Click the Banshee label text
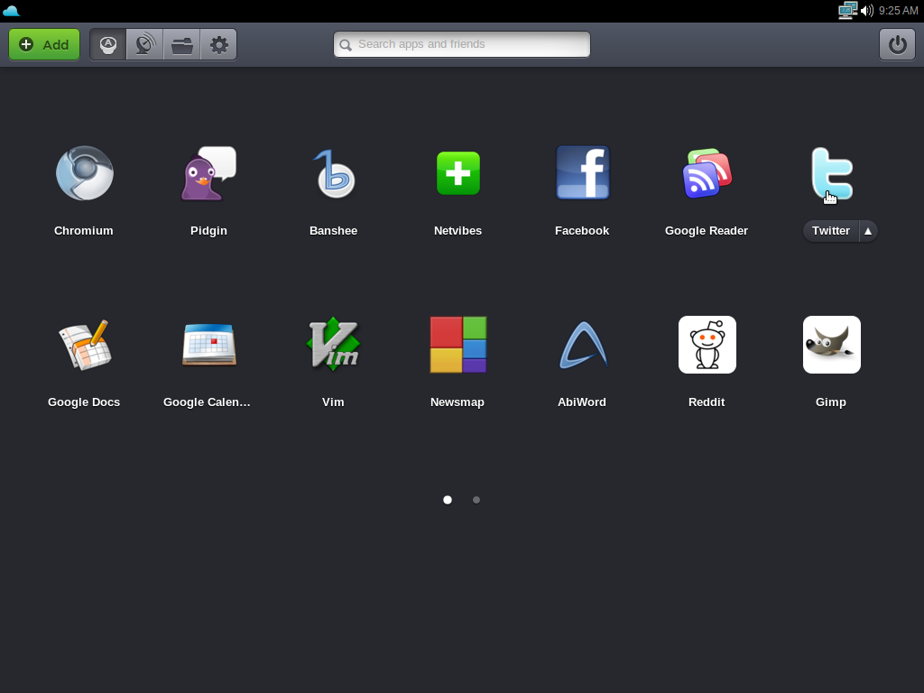 pyautogui.click(x=334, y=231)
